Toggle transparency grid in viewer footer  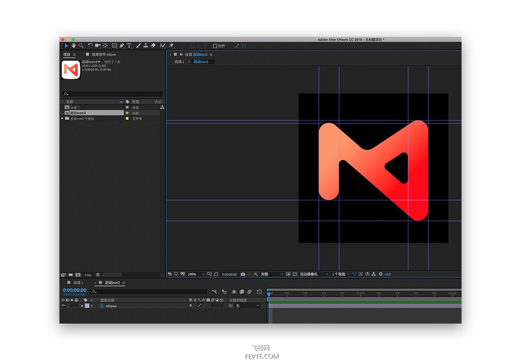pyautogui.click(x=295, y=274)
